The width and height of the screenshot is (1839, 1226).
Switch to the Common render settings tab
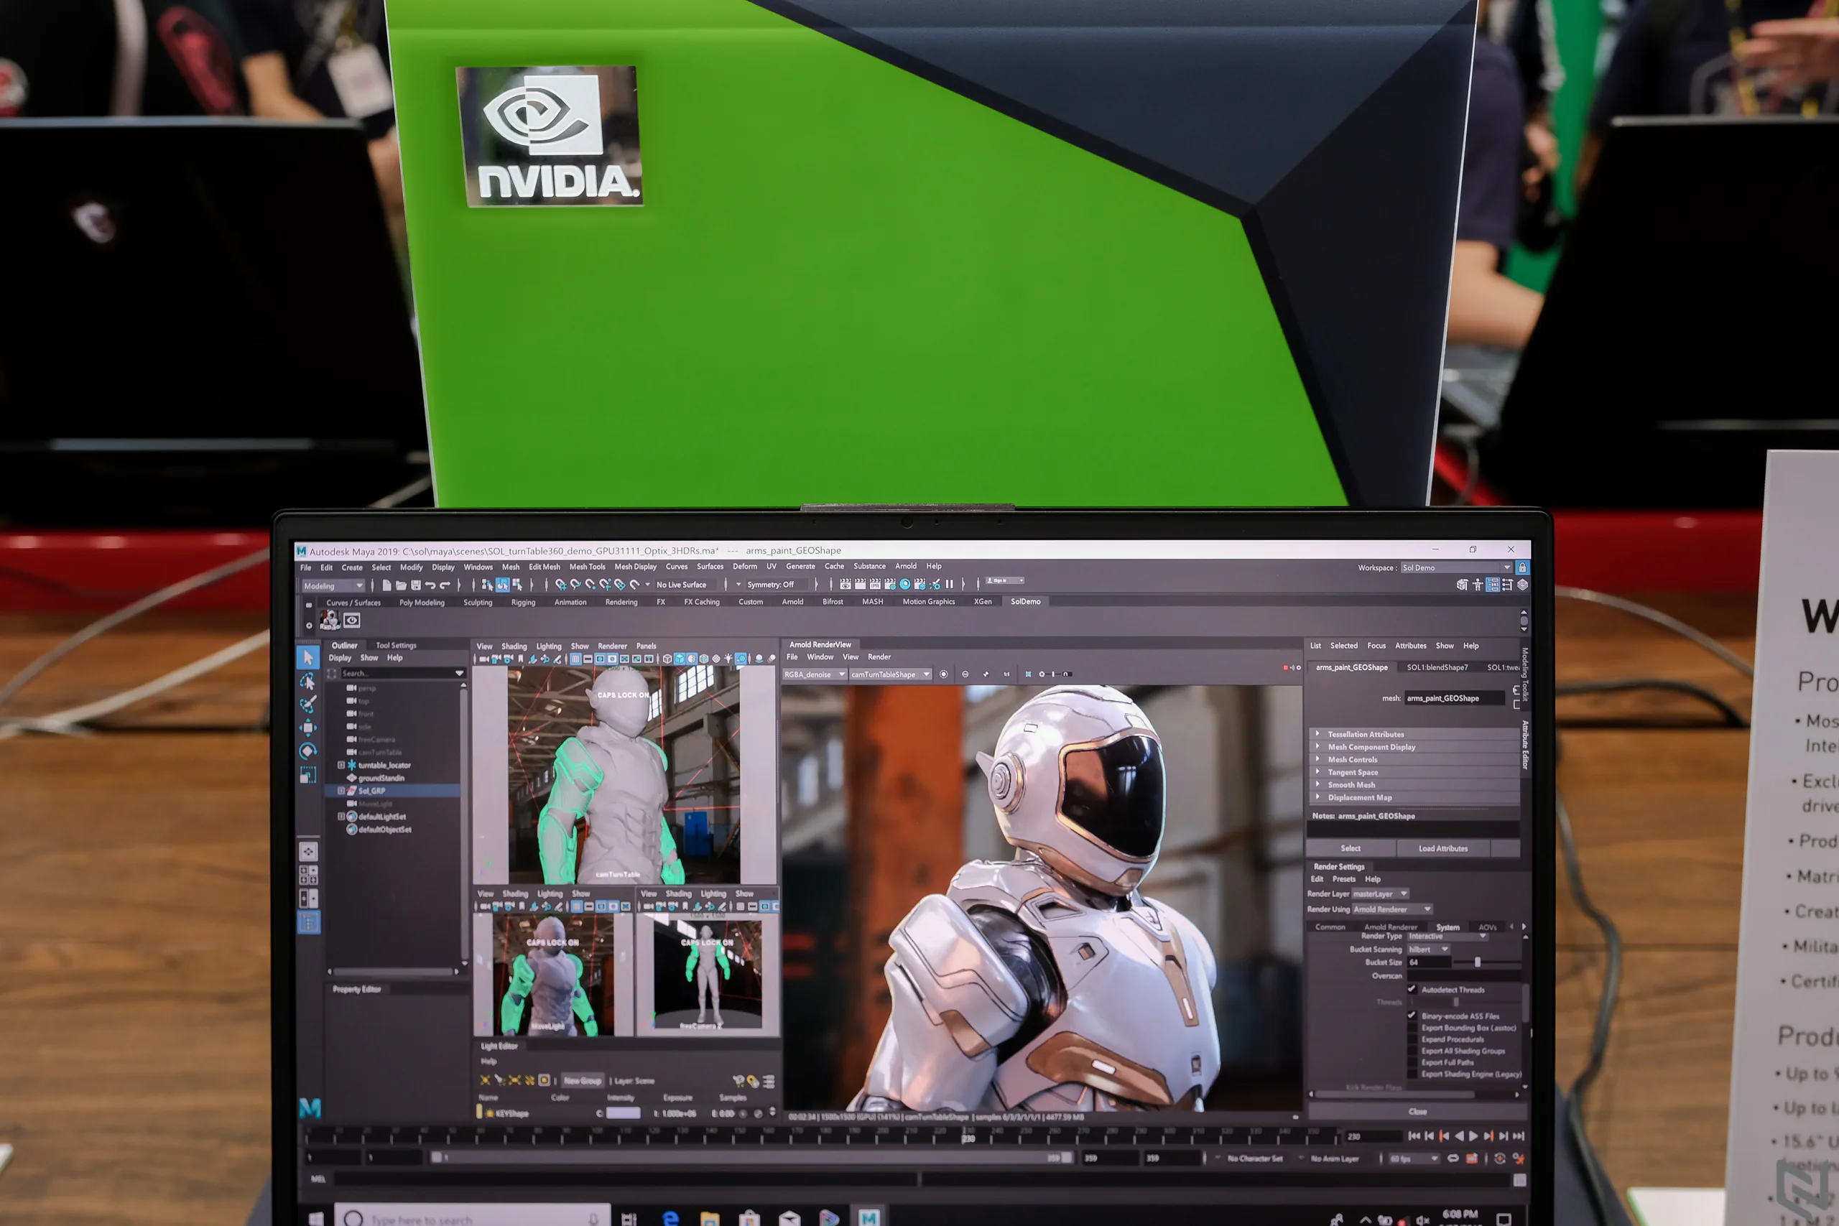(x=1330, y=927)
